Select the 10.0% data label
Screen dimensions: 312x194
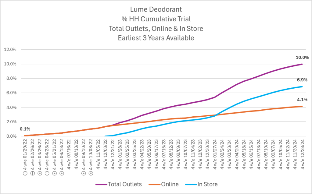coord(302,58)
